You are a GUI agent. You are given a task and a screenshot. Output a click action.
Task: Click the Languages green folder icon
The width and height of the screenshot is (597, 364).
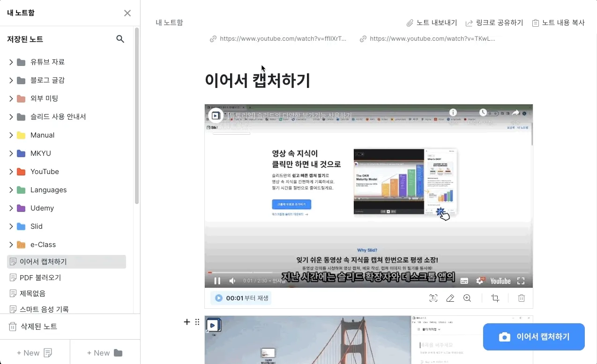[21, 189]
